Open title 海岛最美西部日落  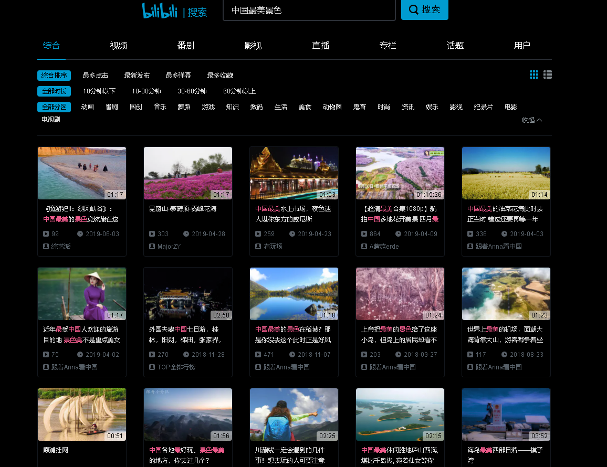505,455
